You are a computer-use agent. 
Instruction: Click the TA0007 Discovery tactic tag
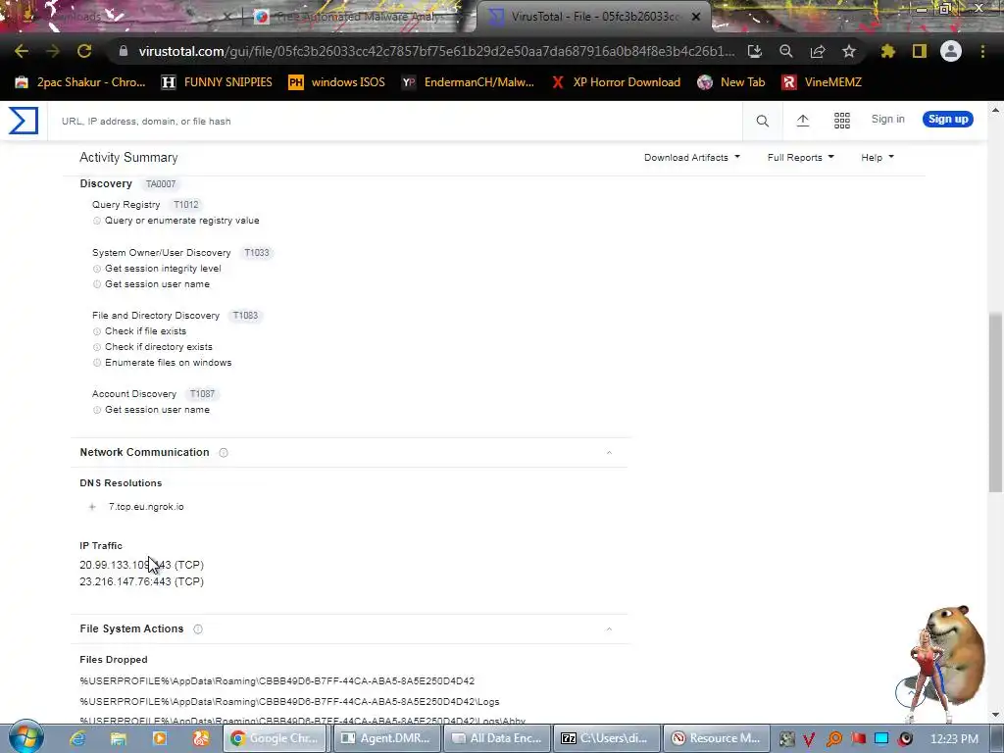(160, 183)
